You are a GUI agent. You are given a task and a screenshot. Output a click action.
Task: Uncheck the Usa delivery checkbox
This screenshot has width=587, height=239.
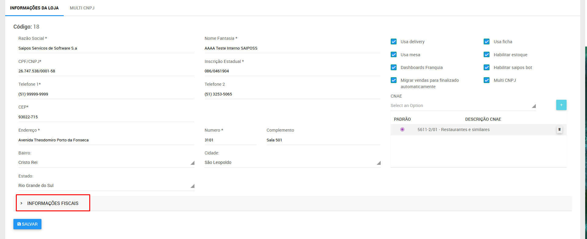[394, 42]
